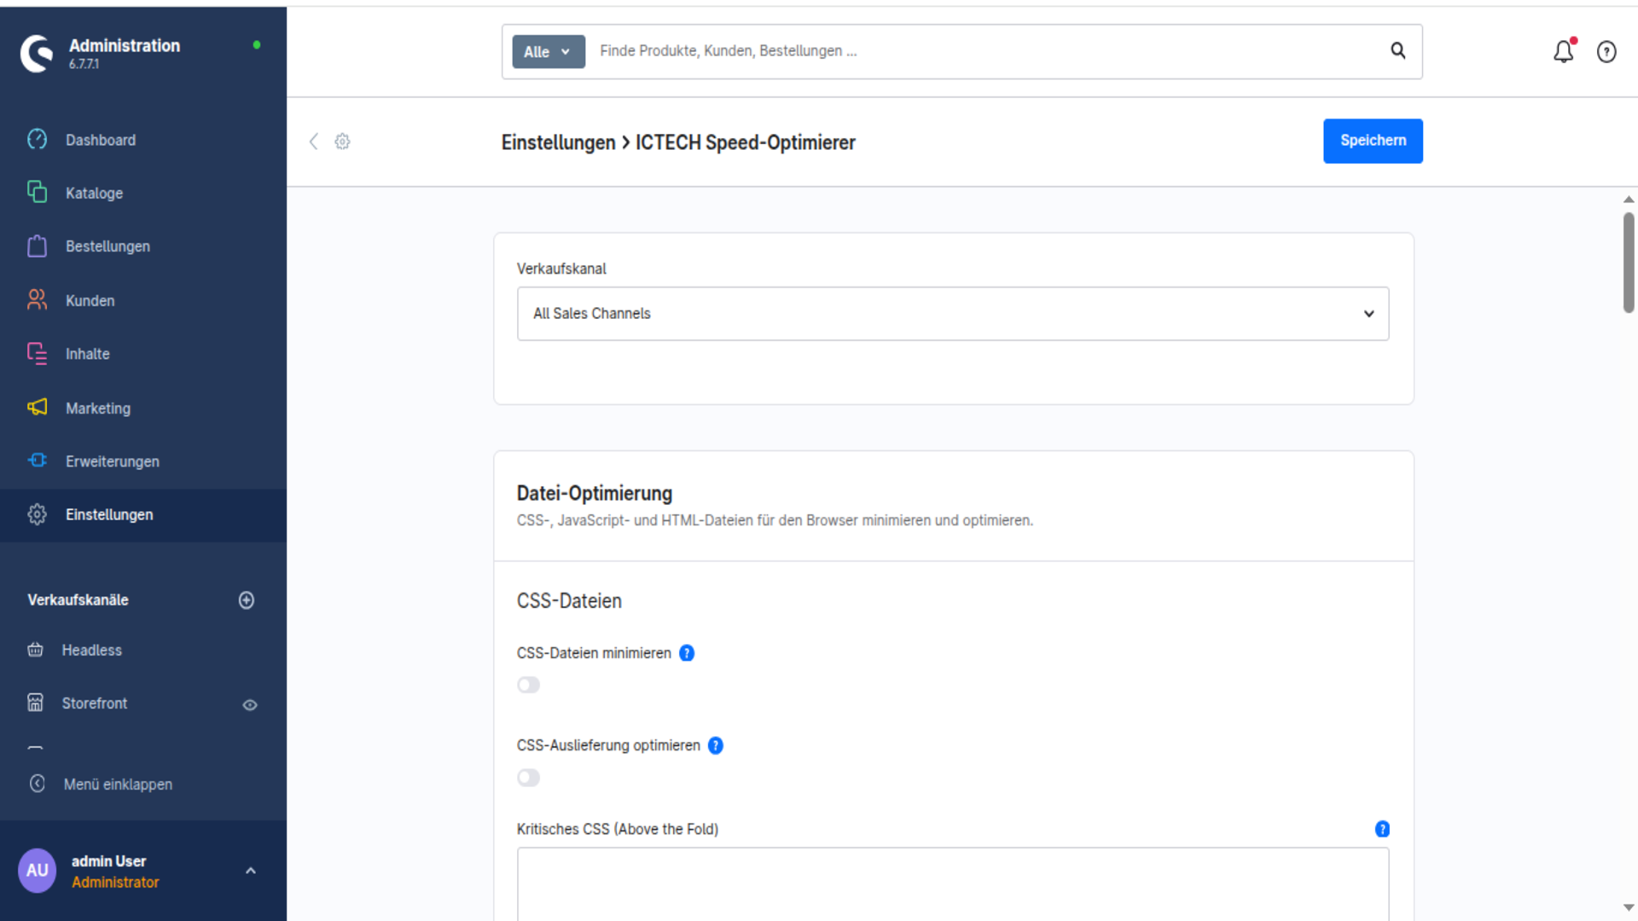Screen dimensions: 1638x921
Task: Preview Storefront via eye icon
Action: tap(250, 704)
